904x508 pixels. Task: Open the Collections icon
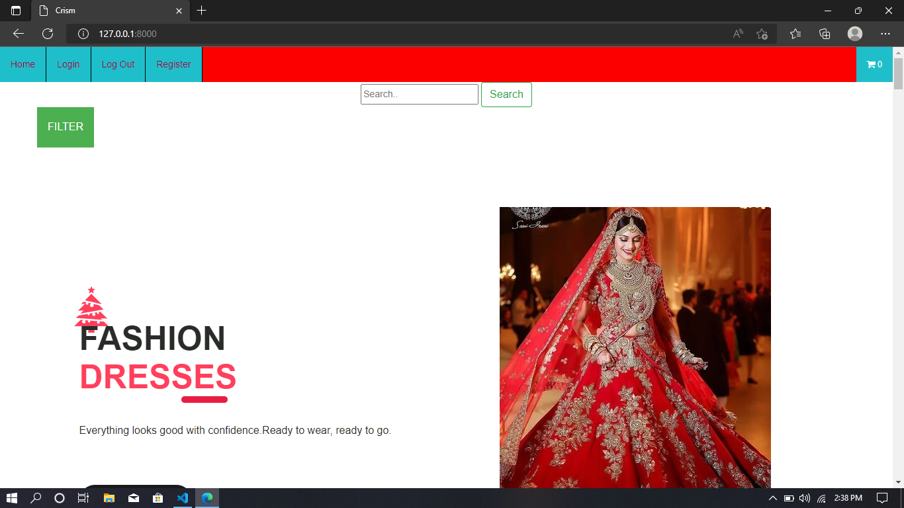(x=825, y=34)
